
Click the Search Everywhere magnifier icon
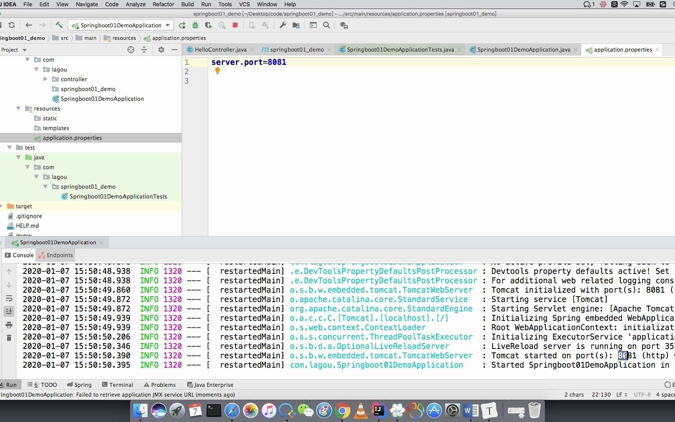[327, 25]
